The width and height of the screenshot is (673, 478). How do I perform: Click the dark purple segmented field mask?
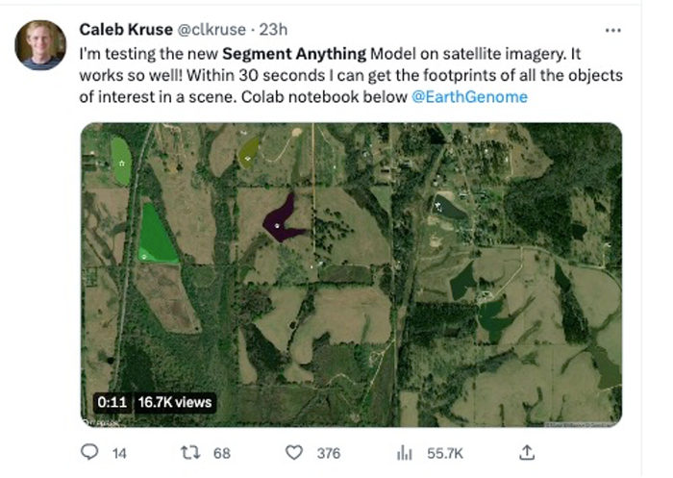click(280, 220)
